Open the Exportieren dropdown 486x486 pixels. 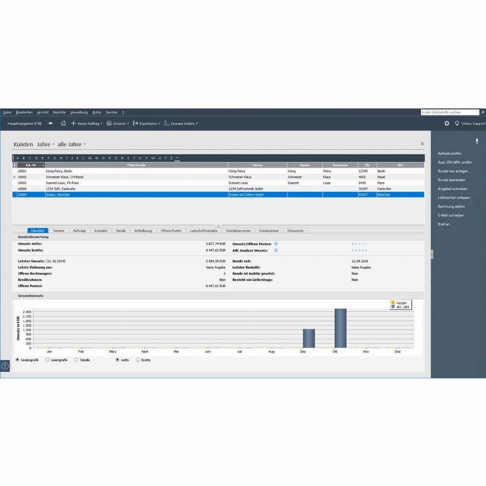click(x=159, y=123)
